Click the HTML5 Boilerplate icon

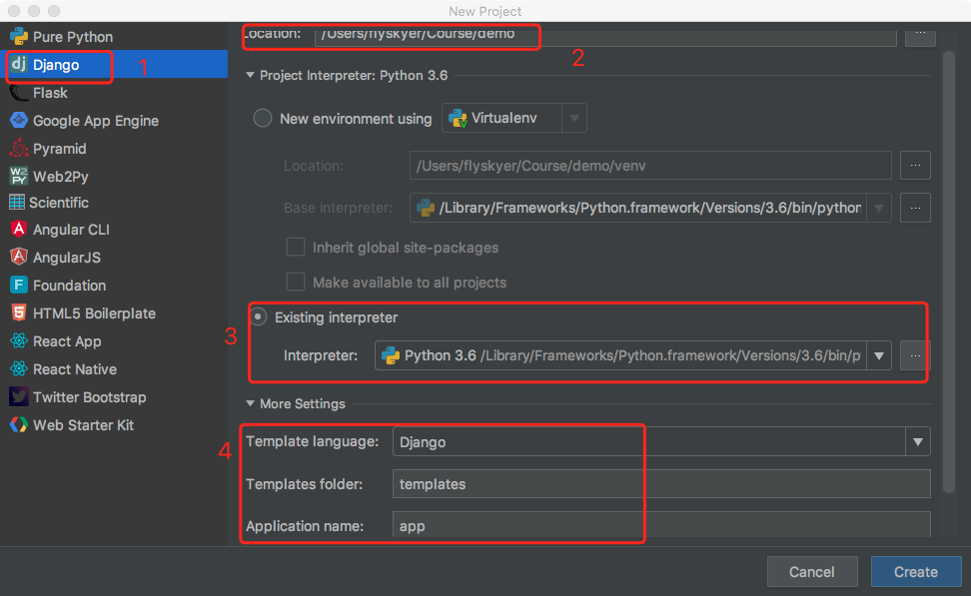(19, 312)
